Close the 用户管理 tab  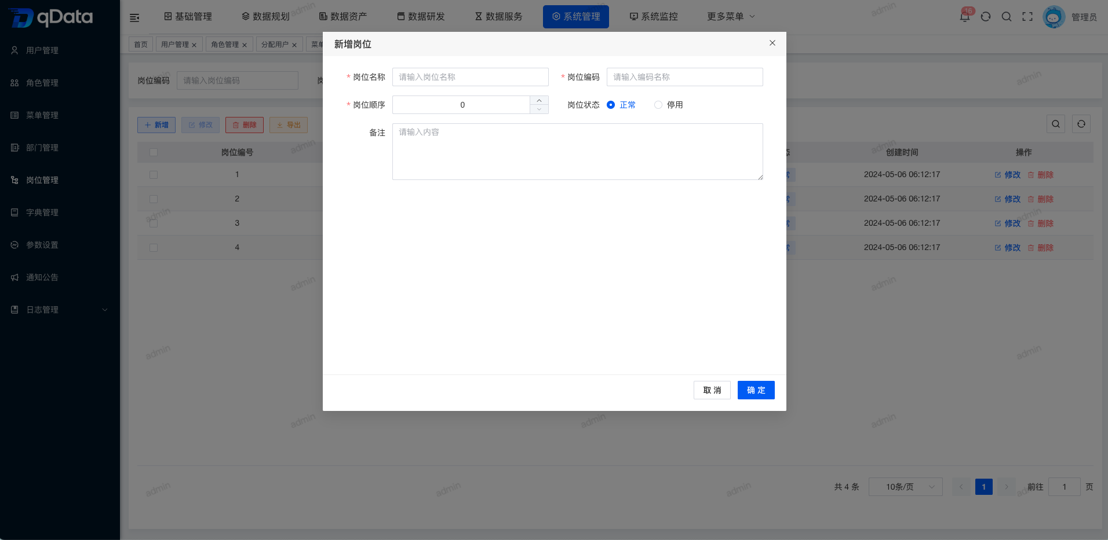tap(194, 45)
